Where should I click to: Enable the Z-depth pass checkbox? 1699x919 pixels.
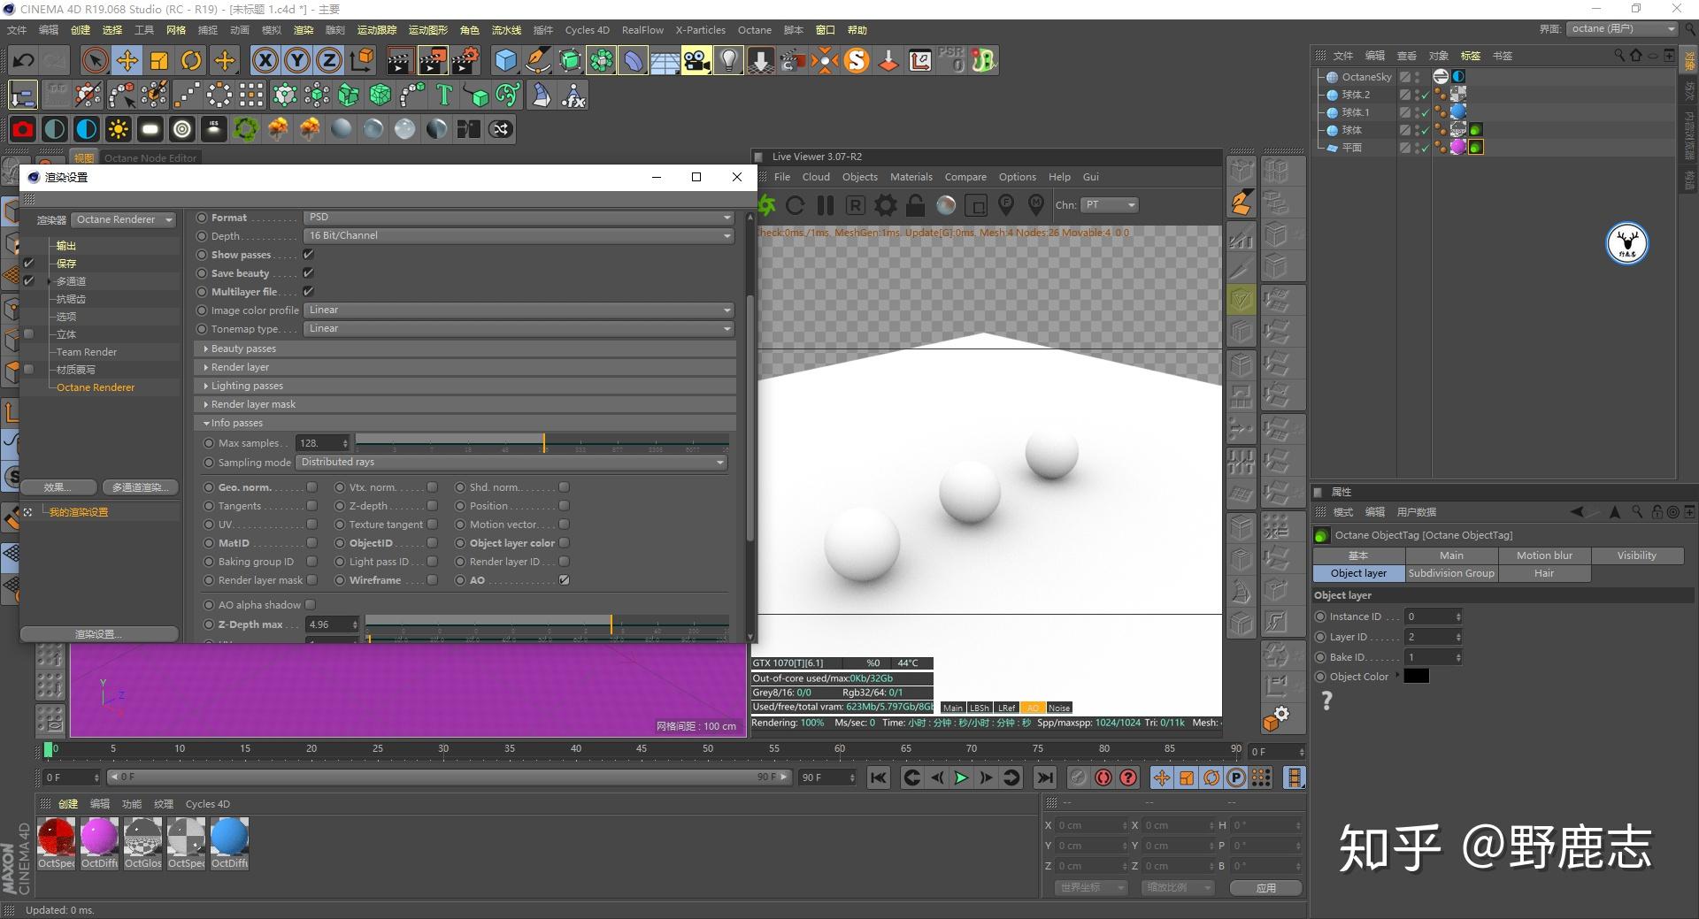pos(432,506)
